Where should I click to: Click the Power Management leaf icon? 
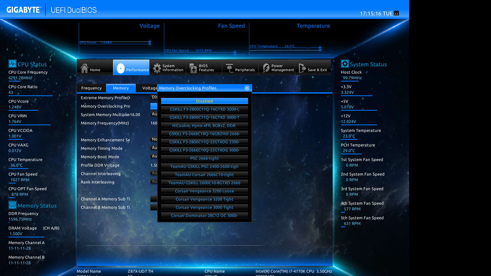click(x=266, y=68)
